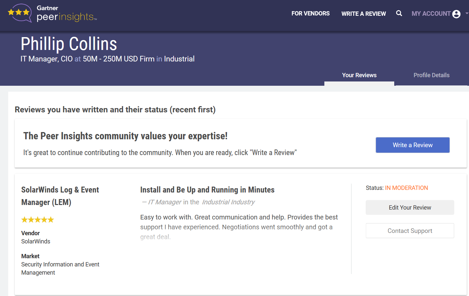Click the Gartner Peer Insights logo
Screen dimensions: 469x296
52,13
